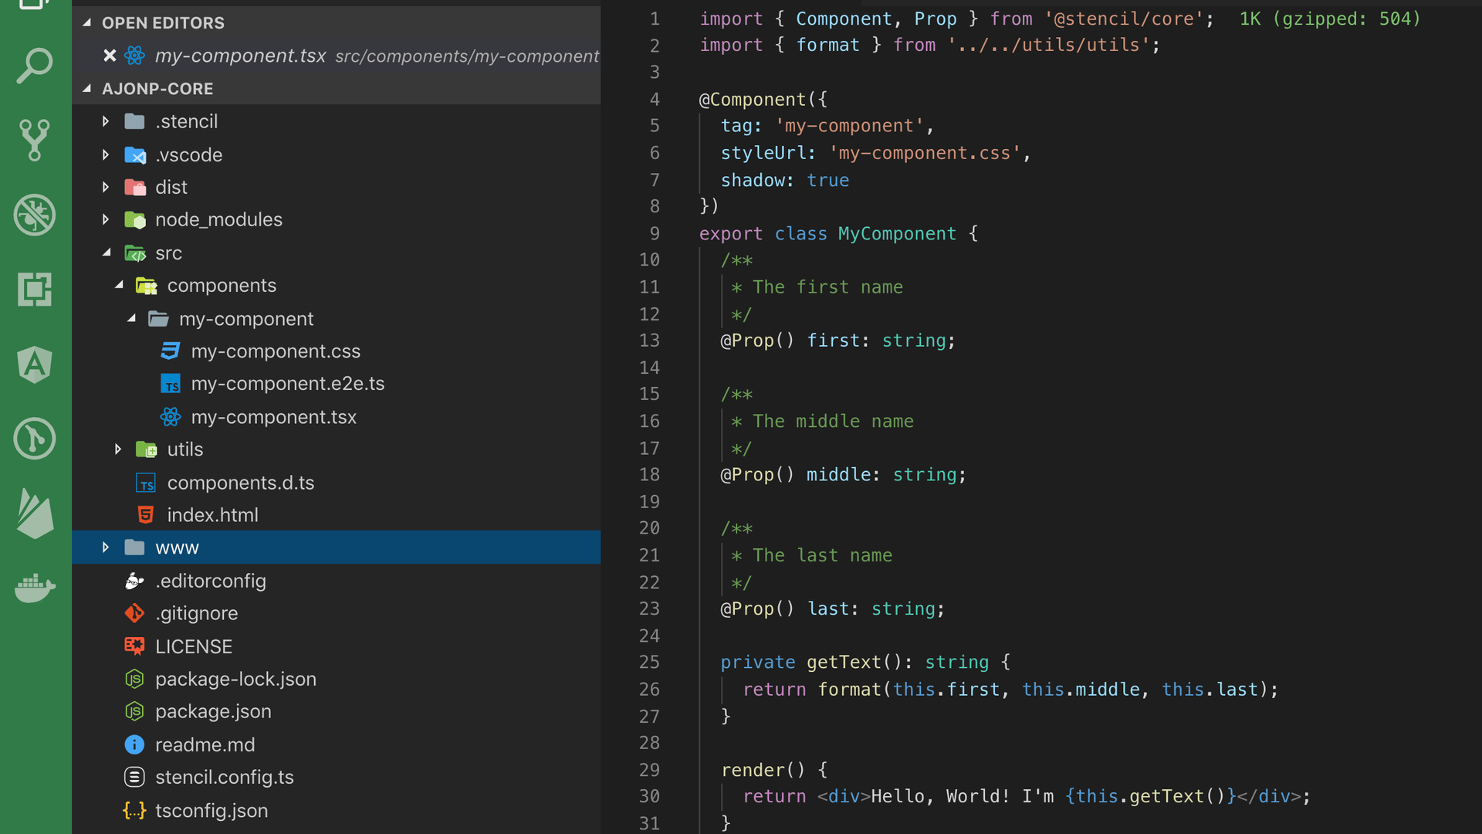The height and width of the screenshot is (834, 1482).
Task: Open the Docker sidebar icon
Action: pos(35,588)
